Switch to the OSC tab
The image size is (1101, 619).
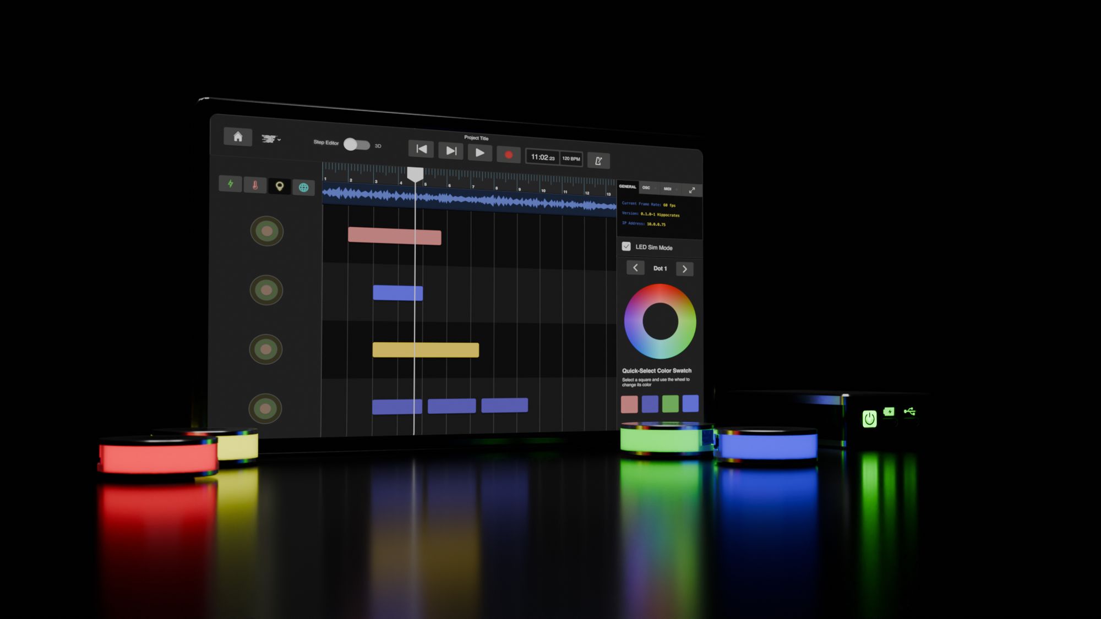click(646, 188)
